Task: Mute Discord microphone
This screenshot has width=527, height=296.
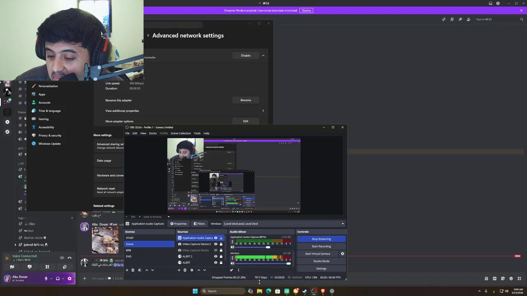Action: (x=46, y=278)
